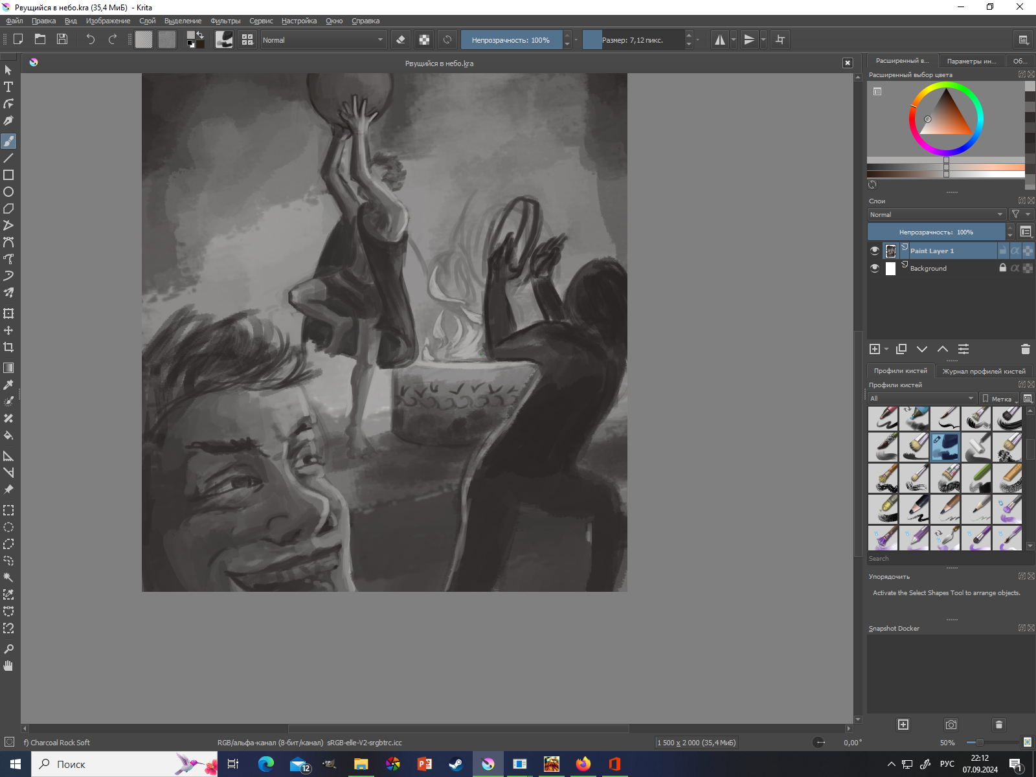
Task: Click the Undo arrow
Action: pyautogui.click(x=90, y=39)
